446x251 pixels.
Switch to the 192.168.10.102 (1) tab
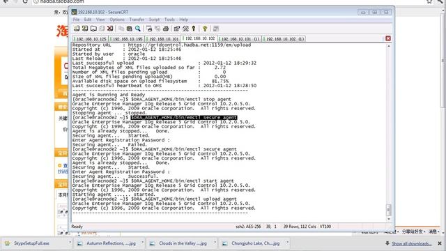284,39
